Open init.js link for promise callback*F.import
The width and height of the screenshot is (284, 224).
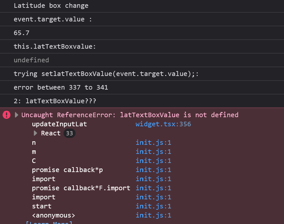(x=153, y=188)
